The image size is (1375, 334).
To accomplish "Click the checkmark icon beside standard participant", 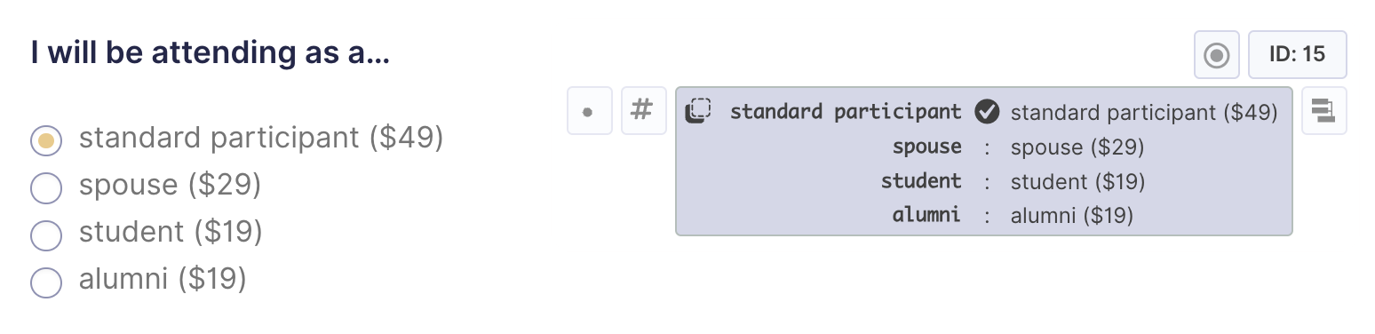I will (987, 112).
